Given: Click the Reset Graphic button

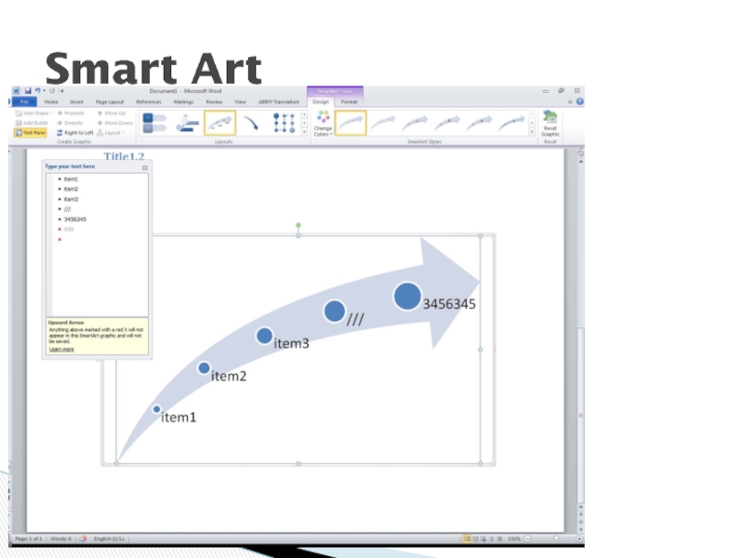Looking at the screenshot, I should (x=550, y=124).
